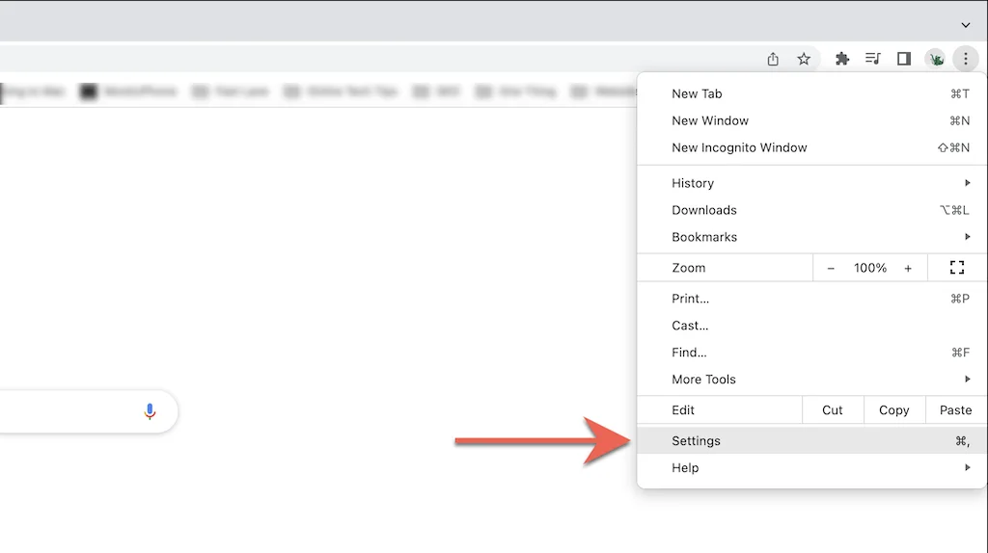Open Settings from the menu
This screenshot has width=988, height=553.
pos(811,441)
